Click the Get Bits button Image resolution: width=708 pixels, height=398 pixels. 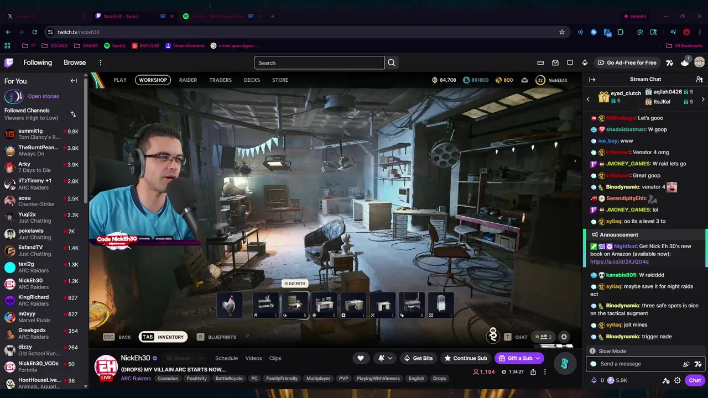click(418, 358)
